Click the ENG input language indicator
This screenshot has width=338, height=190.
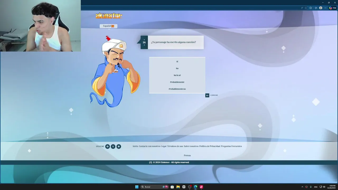coord(316,187)
